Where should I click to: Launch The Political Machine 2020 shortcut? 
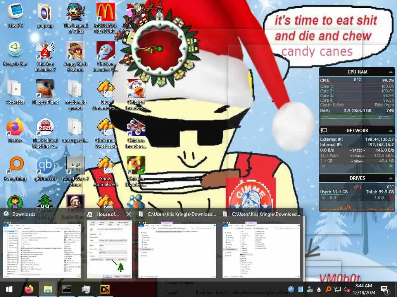coord(45,133)
